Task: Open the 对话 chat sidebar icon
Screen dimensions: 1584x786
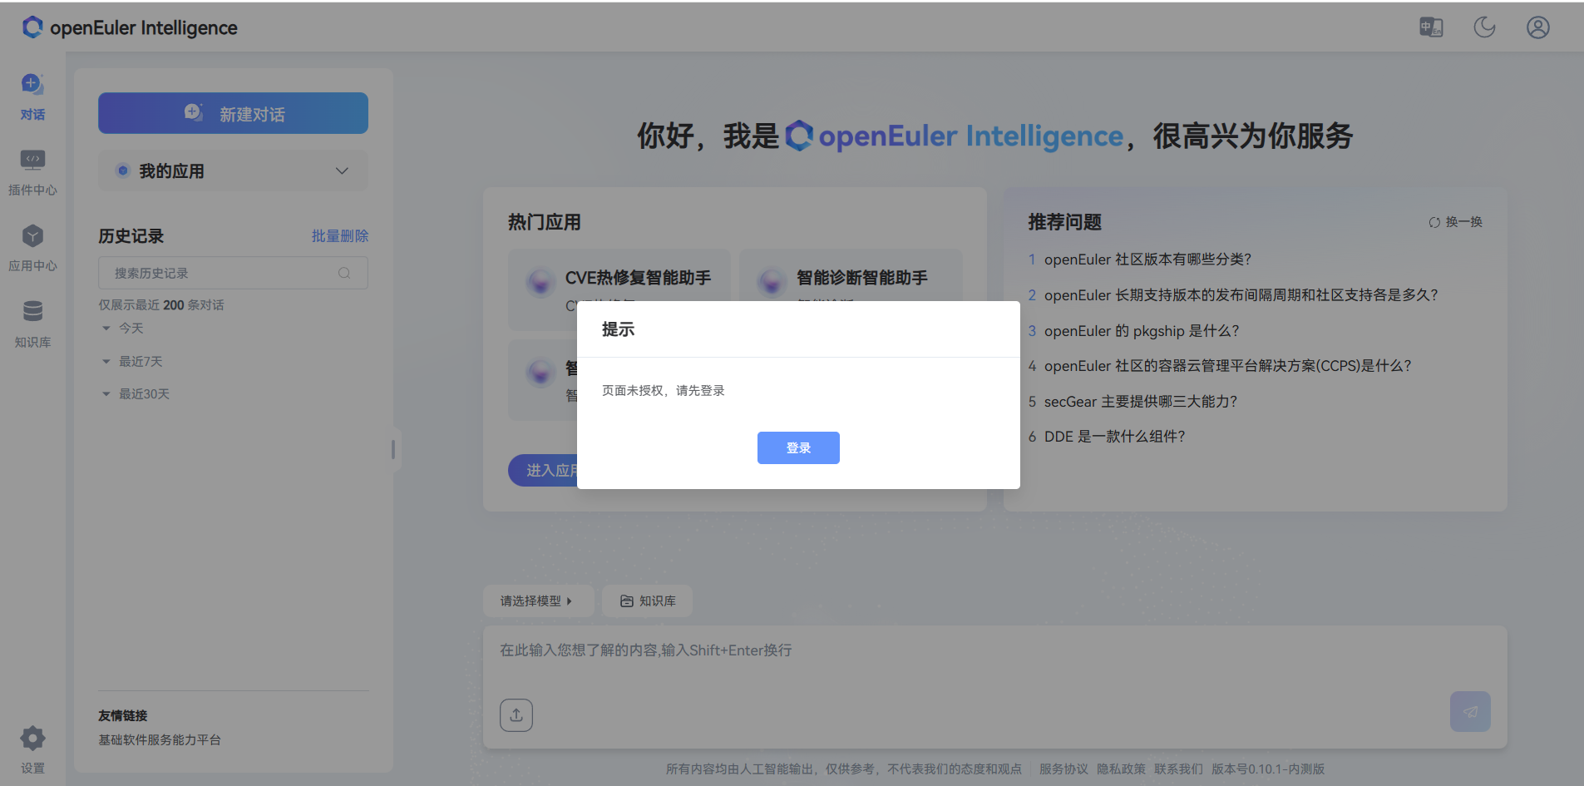Action: [x=32, y=84]
